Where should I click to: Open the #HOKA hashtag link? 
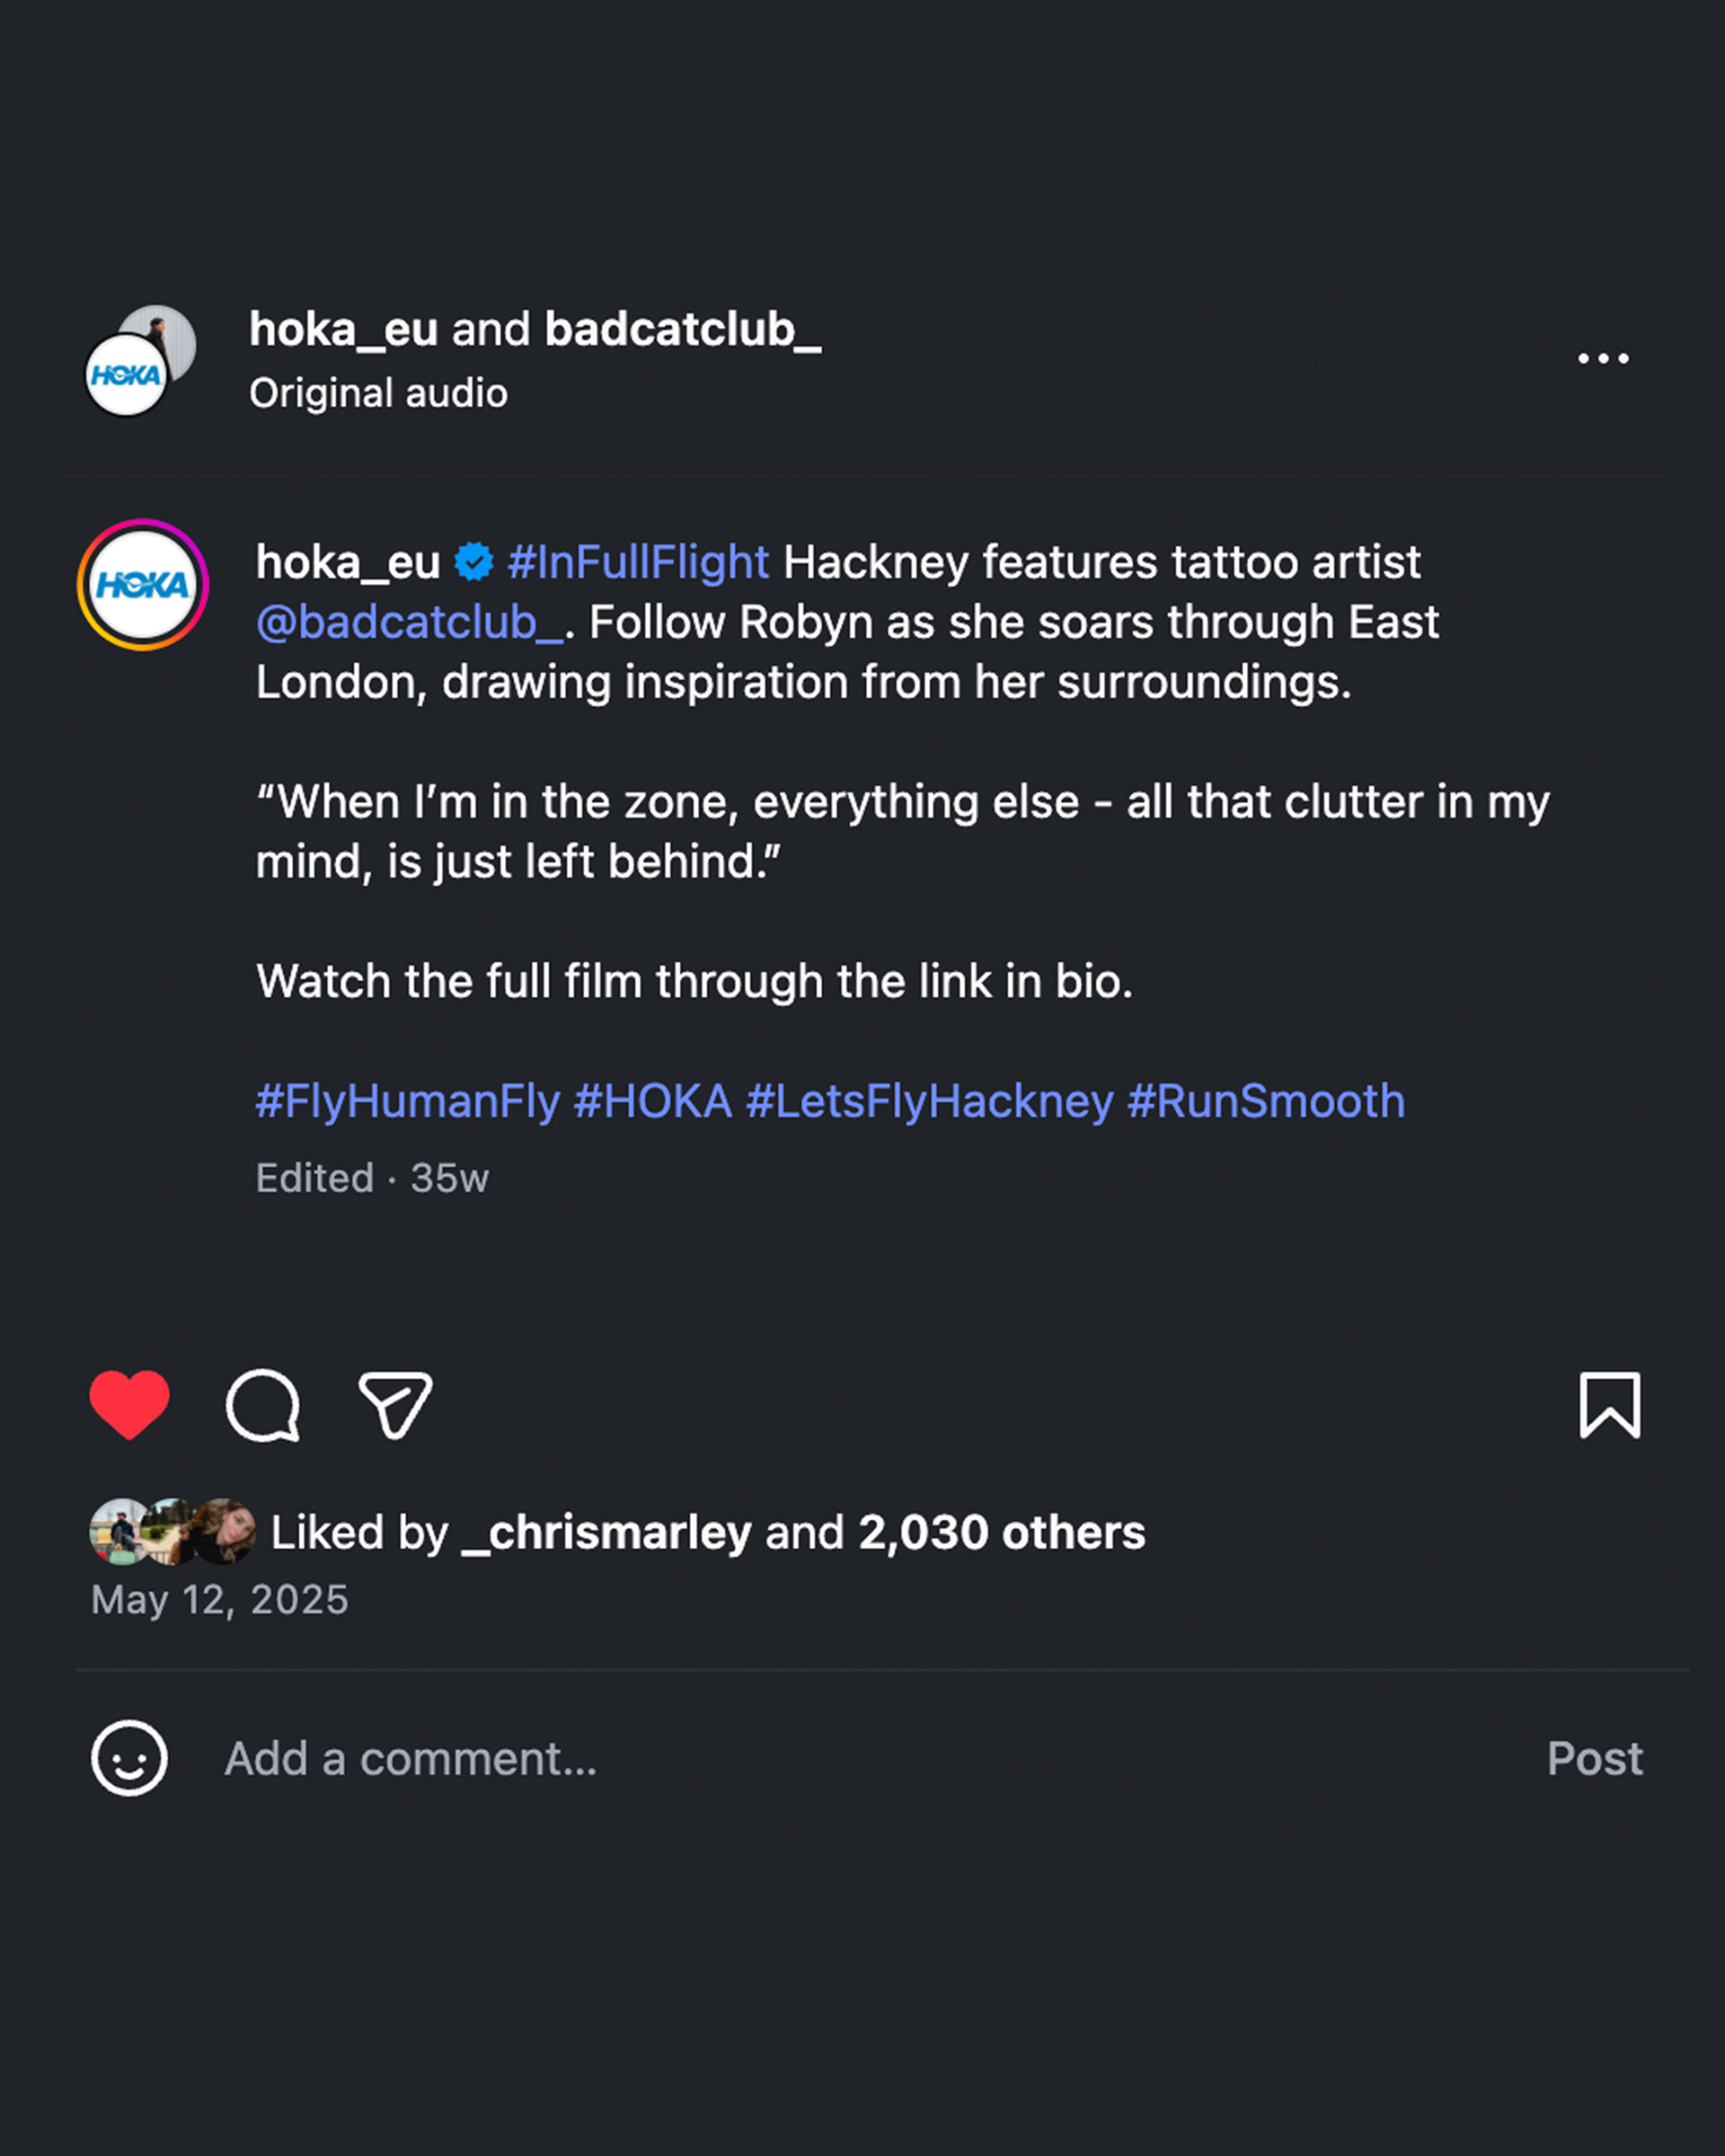[653, 1101]
